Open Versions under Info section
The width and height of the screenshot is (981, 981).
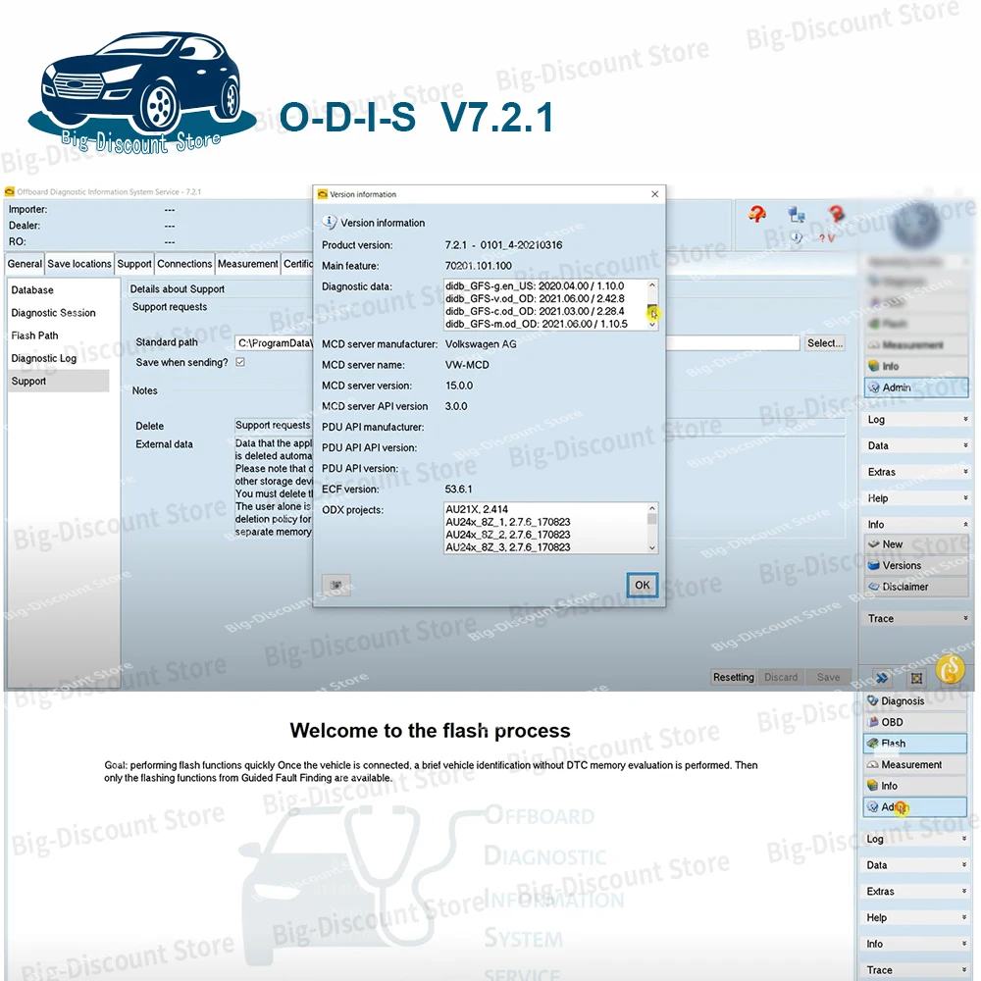916,566
